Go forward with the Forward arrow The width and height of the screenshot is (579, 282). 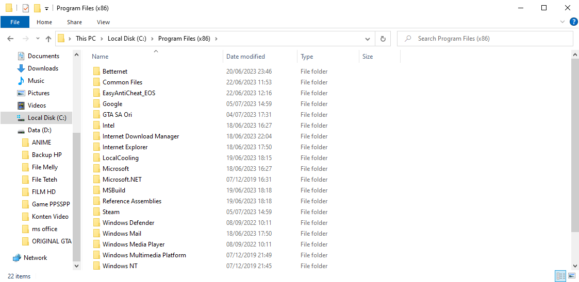click(x=25, y=38)
